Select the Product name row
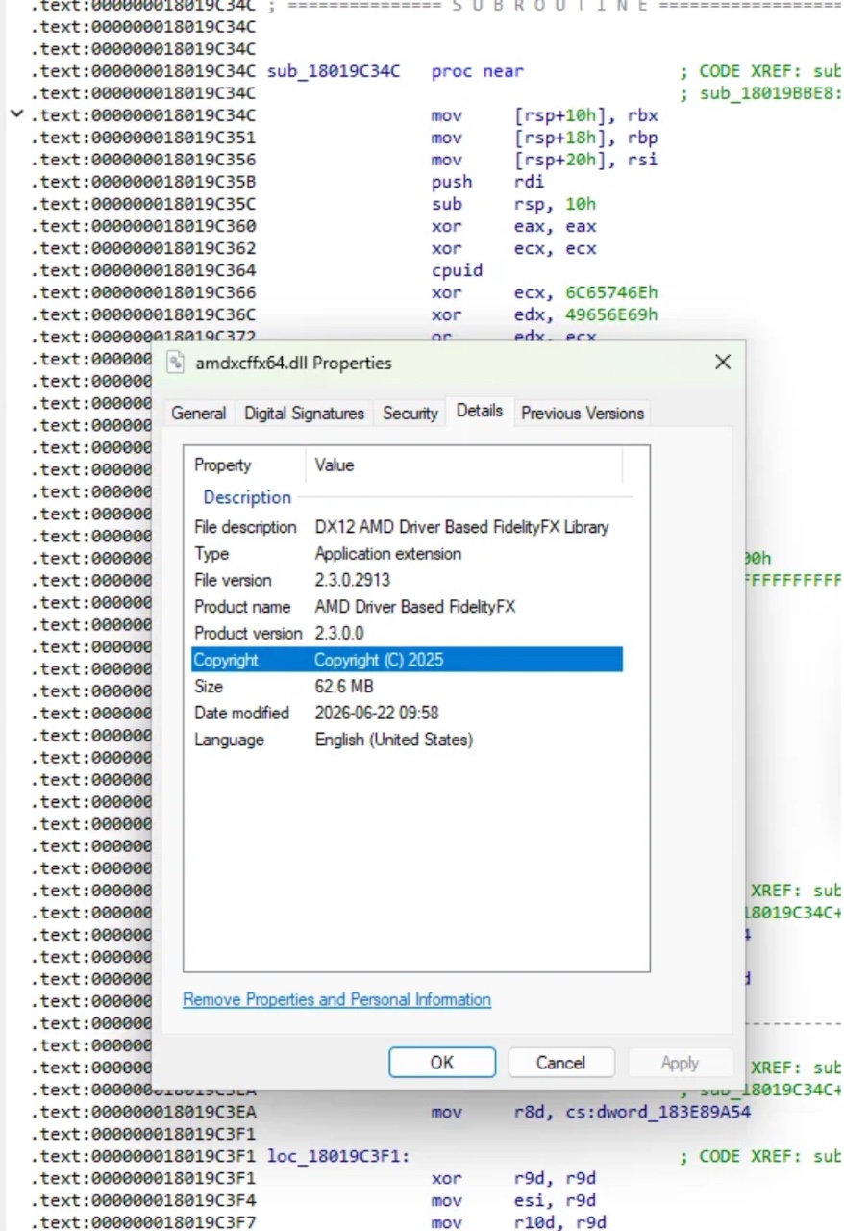The width and height of the screenshot is (844, 1231). click(x=407, y=607)
